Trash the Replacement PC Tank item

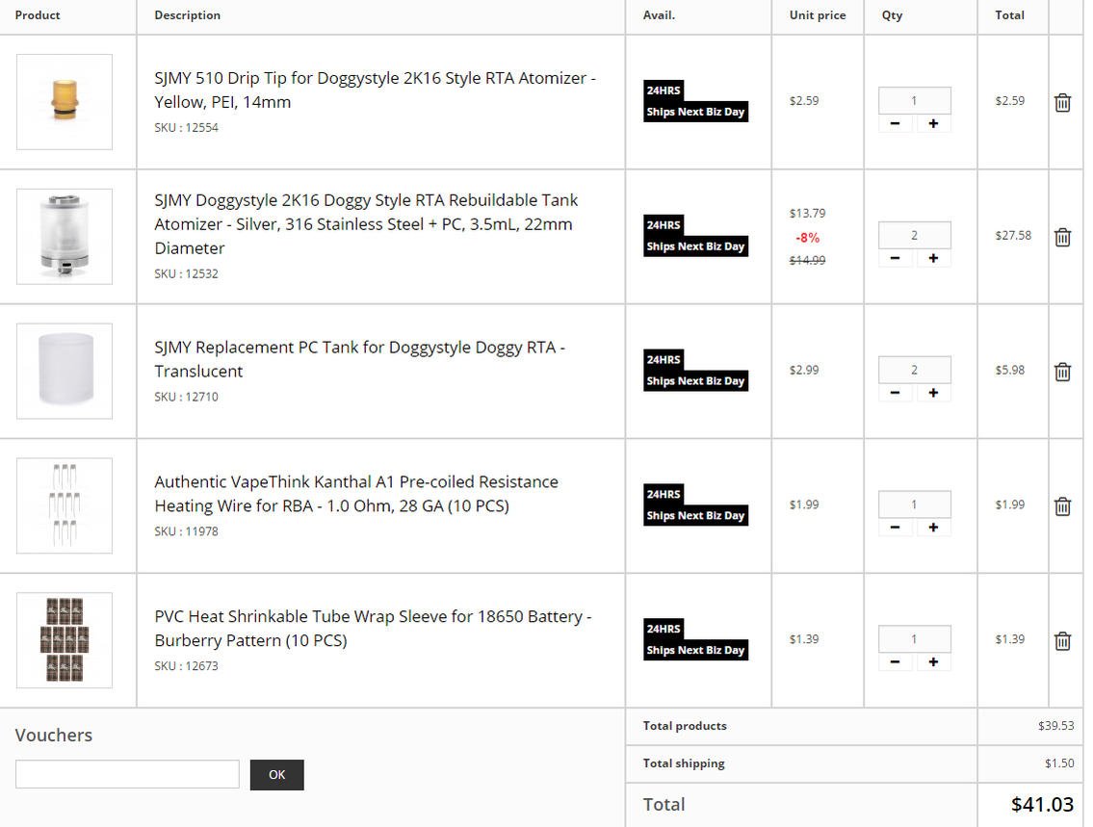point(1062,372)
